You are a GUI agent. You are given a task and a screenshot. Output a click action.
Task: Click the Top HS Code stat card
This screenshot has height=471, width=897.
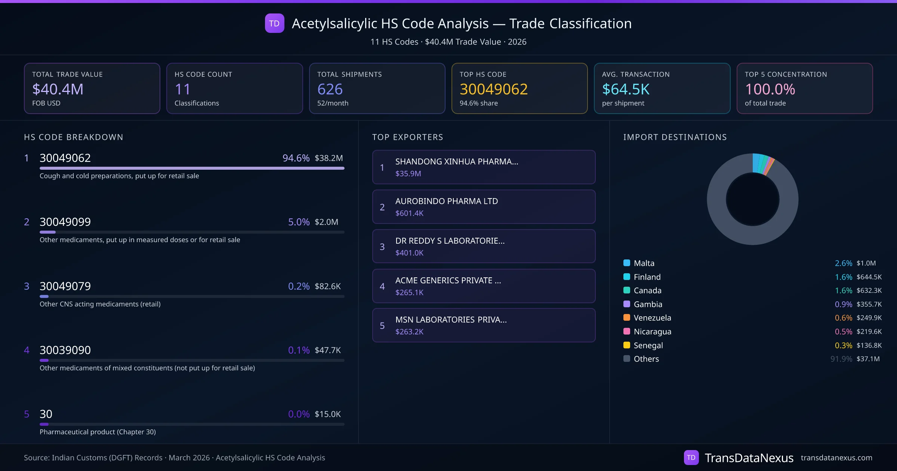pyautogui.click(x=519, y=88)
